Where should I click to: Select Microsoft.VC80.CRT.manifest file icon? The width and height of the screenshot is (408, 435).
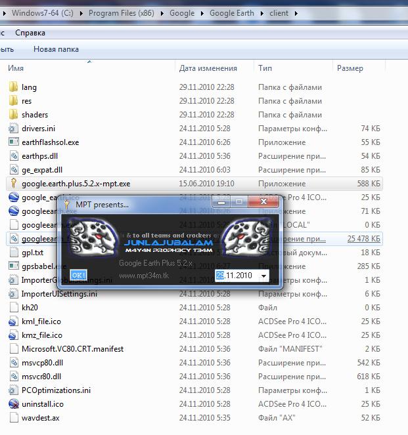14,348
